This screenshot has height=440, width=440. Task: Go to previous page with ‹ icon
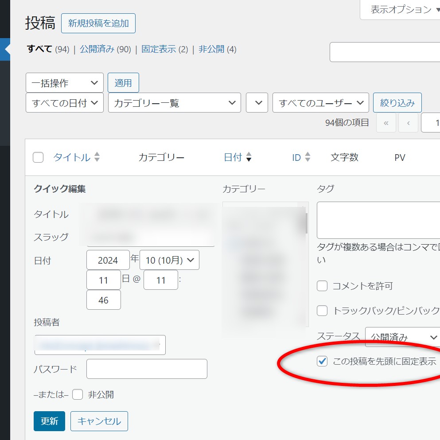408,123
